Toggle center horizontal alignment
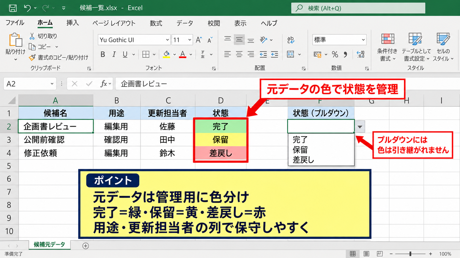The height and width of the screenshot is (258, 460). point(239,55)
